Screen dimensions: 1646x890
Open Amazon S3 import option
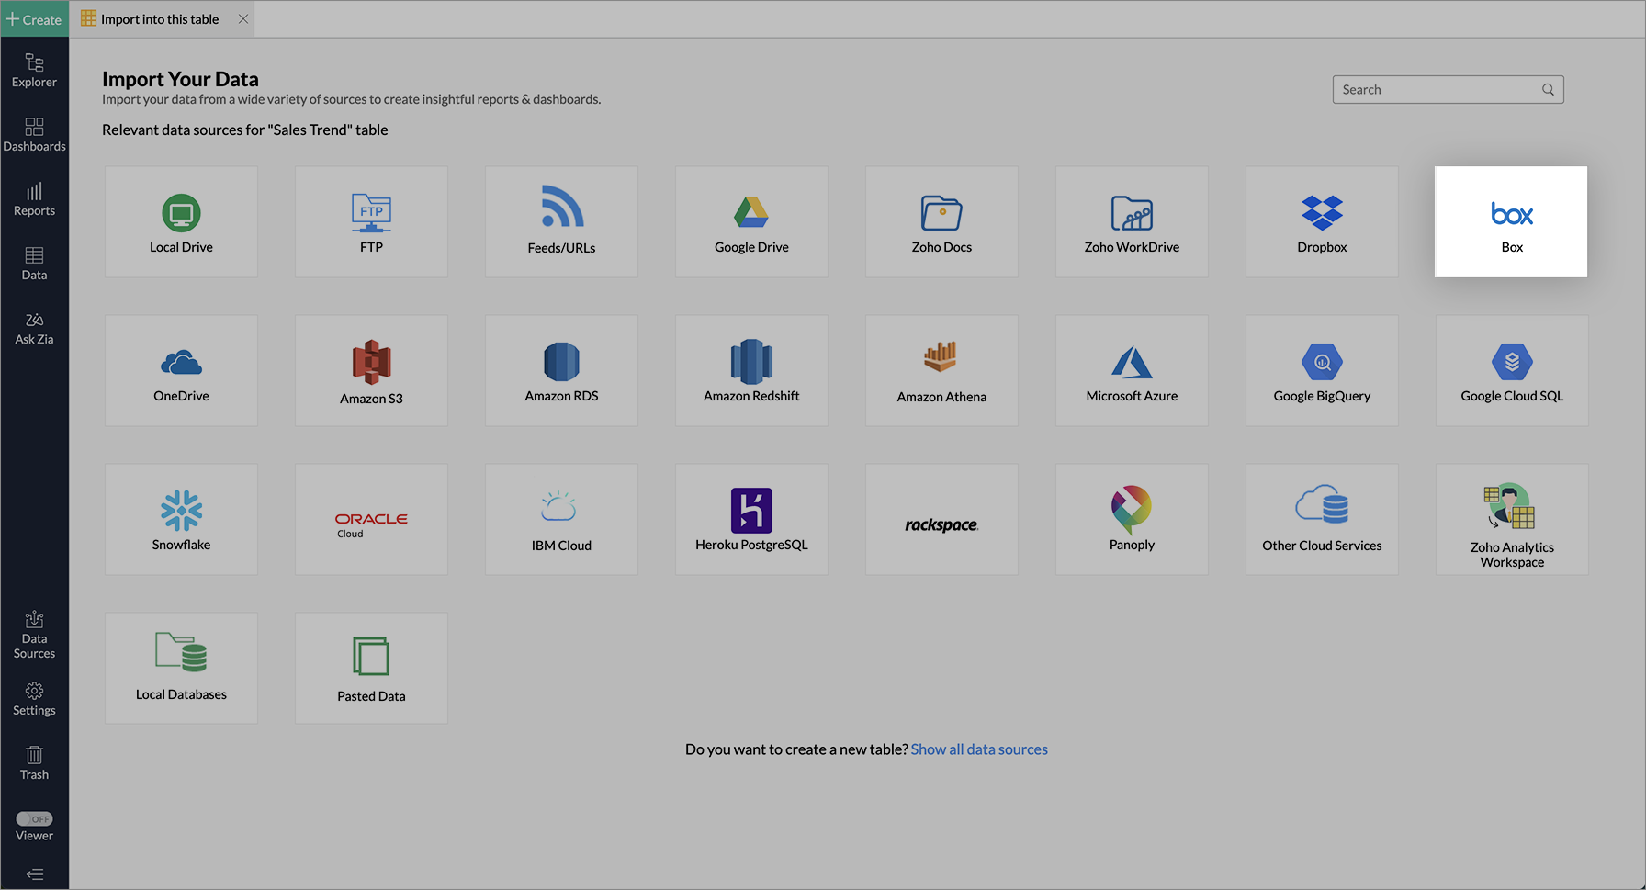[371, 370]
